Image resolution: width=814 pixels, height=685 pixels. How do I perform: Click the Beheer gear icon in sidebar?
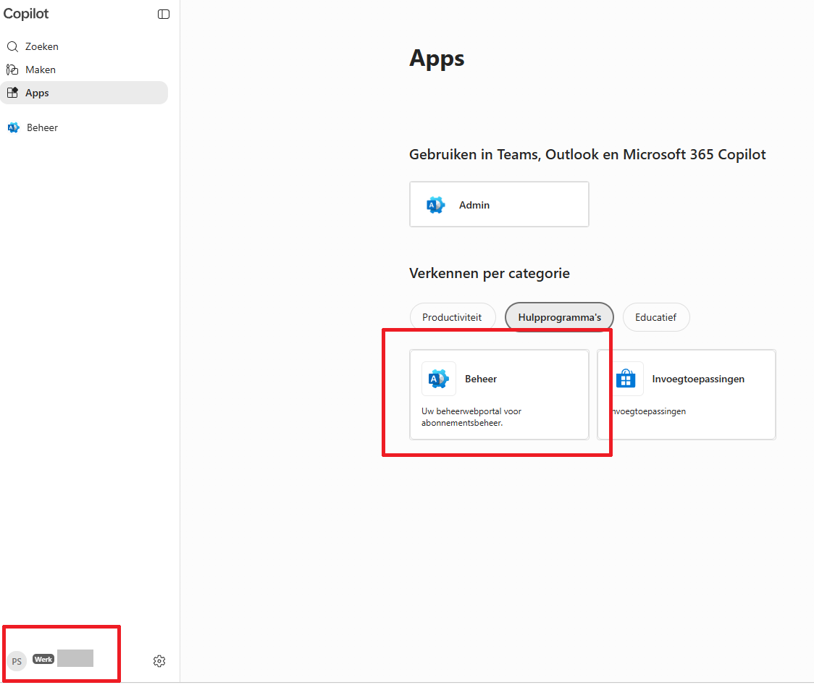click(x=14, y=127)
